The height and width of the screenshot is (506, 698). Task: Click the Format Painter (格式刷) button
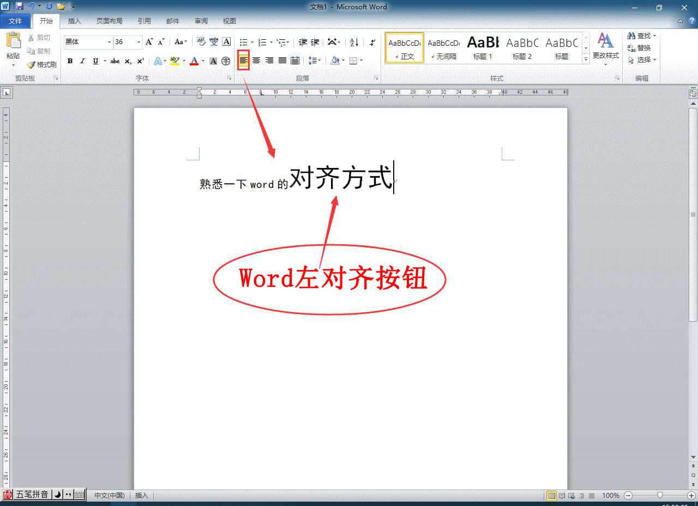pos(42,64)
